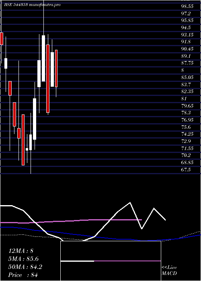Select the 85.05 price level label
Viewport: 201px width, 281px height.
pos(187,77)
